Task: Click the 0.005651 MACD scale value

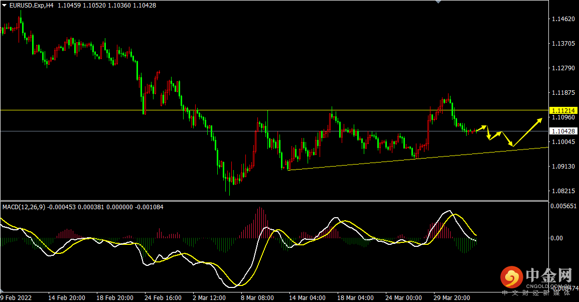Action: point(563,206)
